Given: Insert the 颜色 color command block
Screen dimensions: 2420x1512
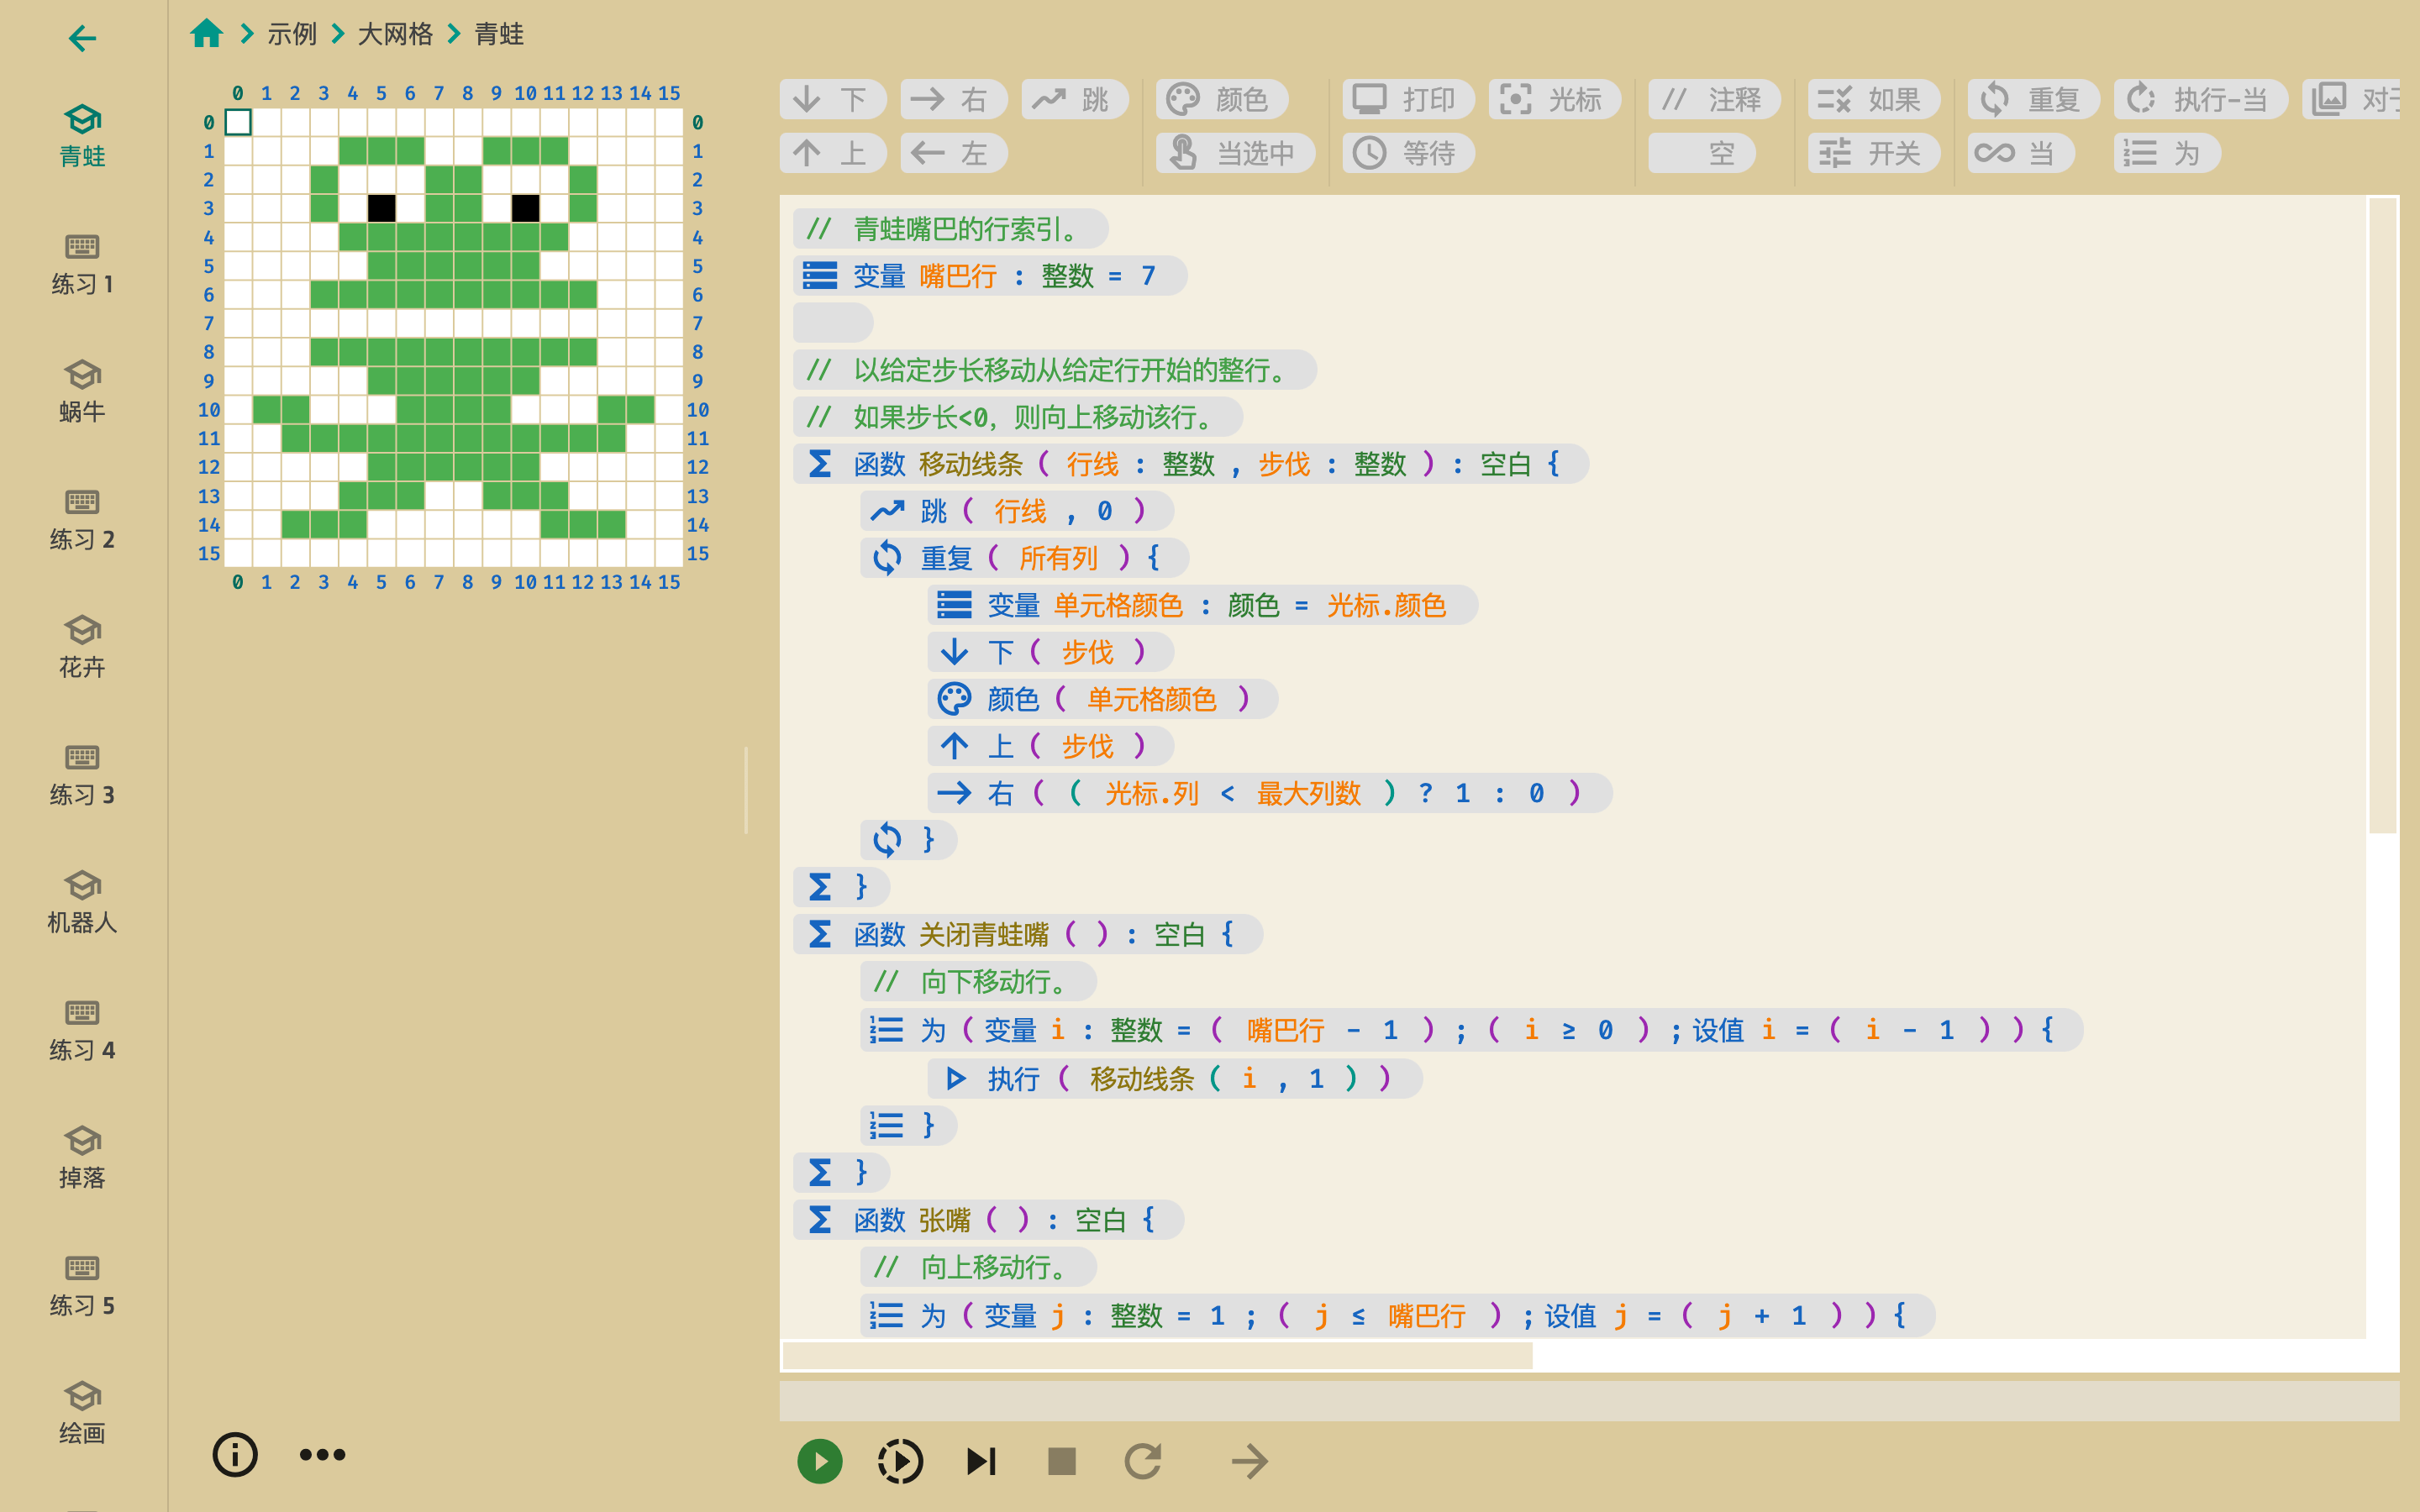Looking at the screenshot, I should click(x=1221, y=99).
